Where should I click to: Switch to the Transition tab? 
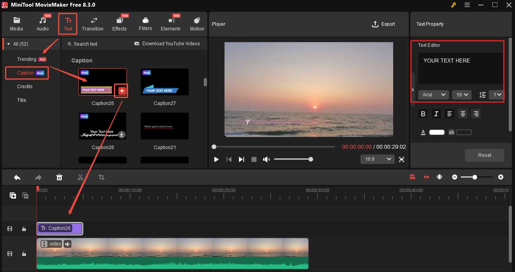point(93,24)
